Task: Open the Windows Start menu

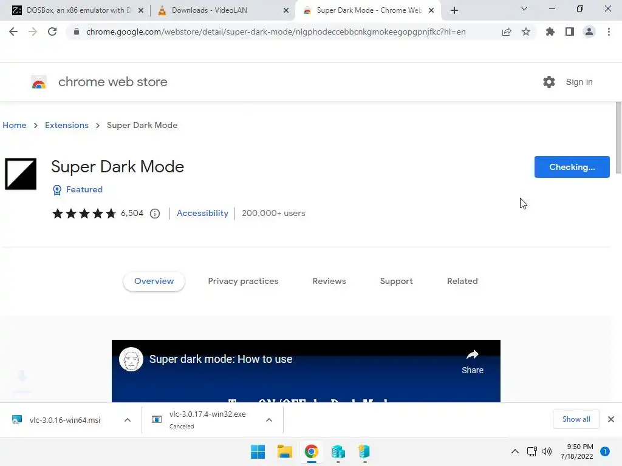Action: (x=258, y=451)
